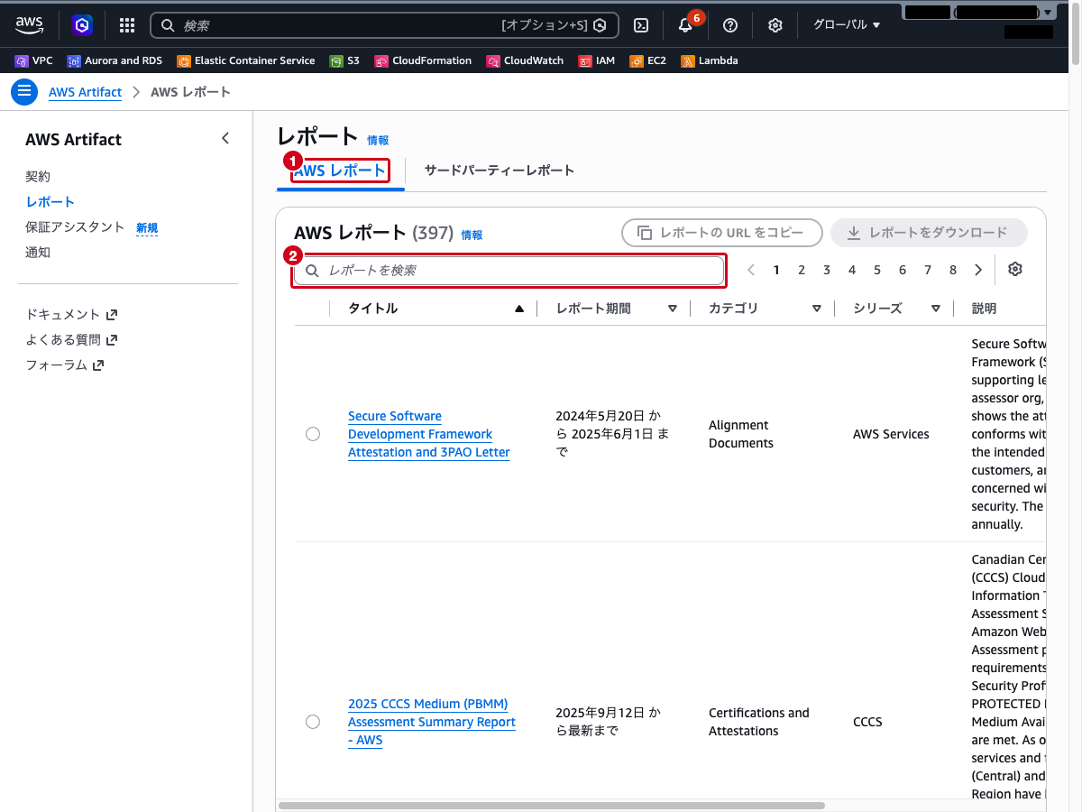Focus the top AWS 検索 search bar
Screen dimensions: 1082x812
[384, 25]
